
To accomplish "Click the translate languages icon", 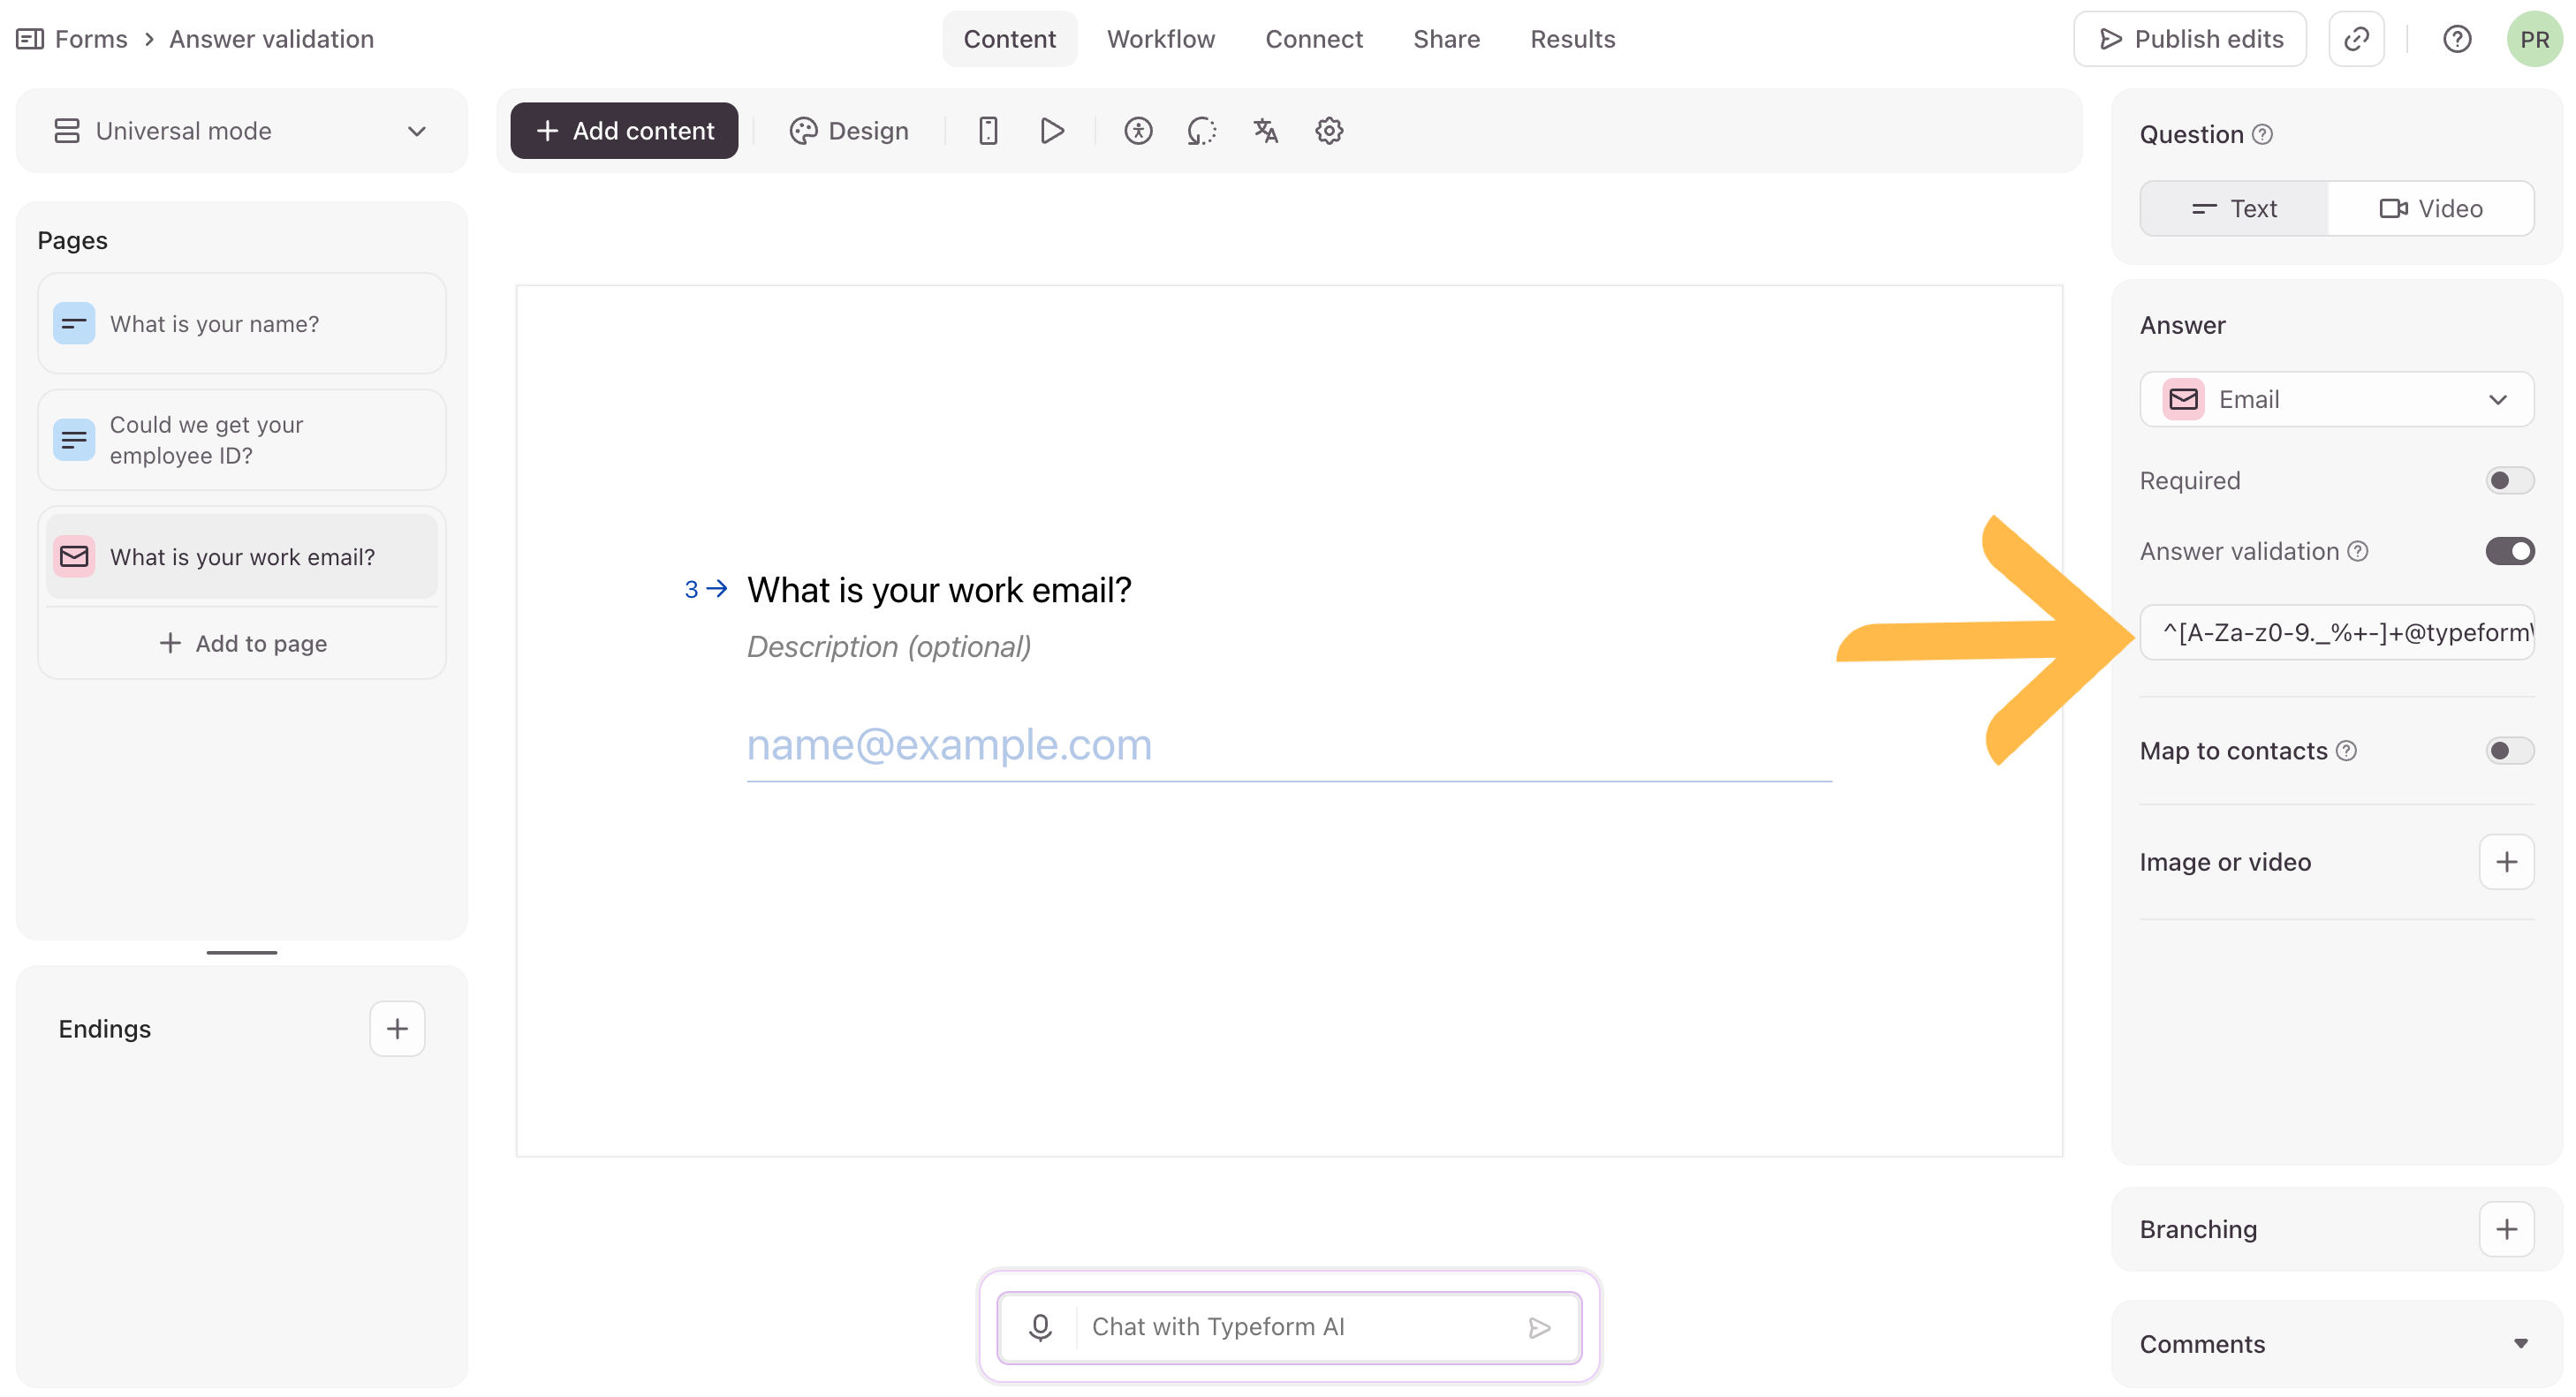I will tap(1265, 131).
